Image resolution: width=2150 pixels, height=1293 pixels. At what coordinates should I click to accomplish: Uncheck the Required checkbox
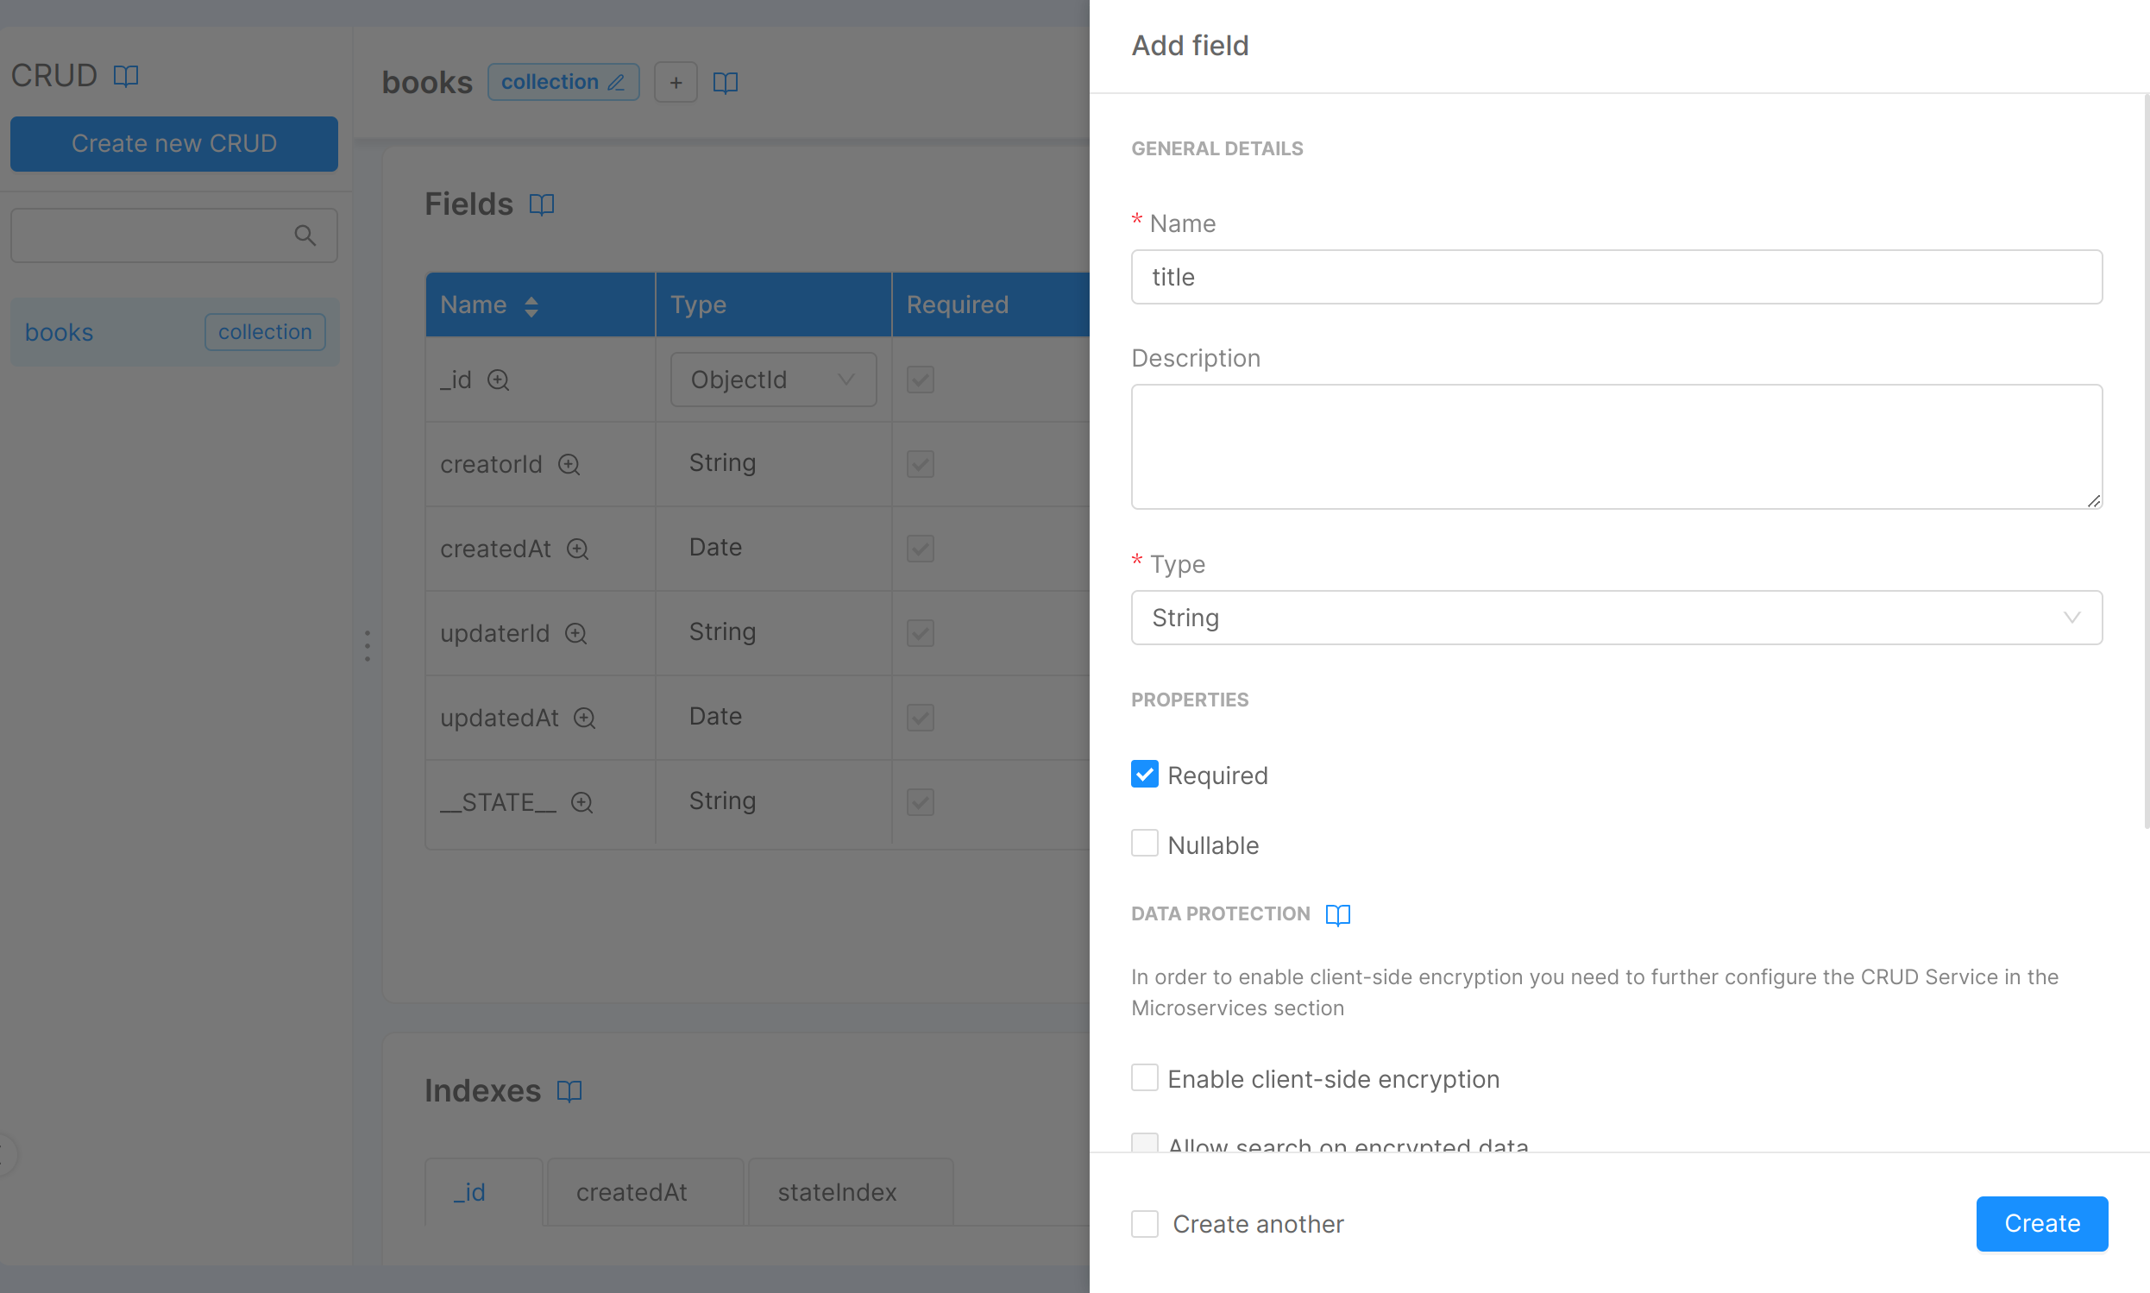[x=1144, y=774]
